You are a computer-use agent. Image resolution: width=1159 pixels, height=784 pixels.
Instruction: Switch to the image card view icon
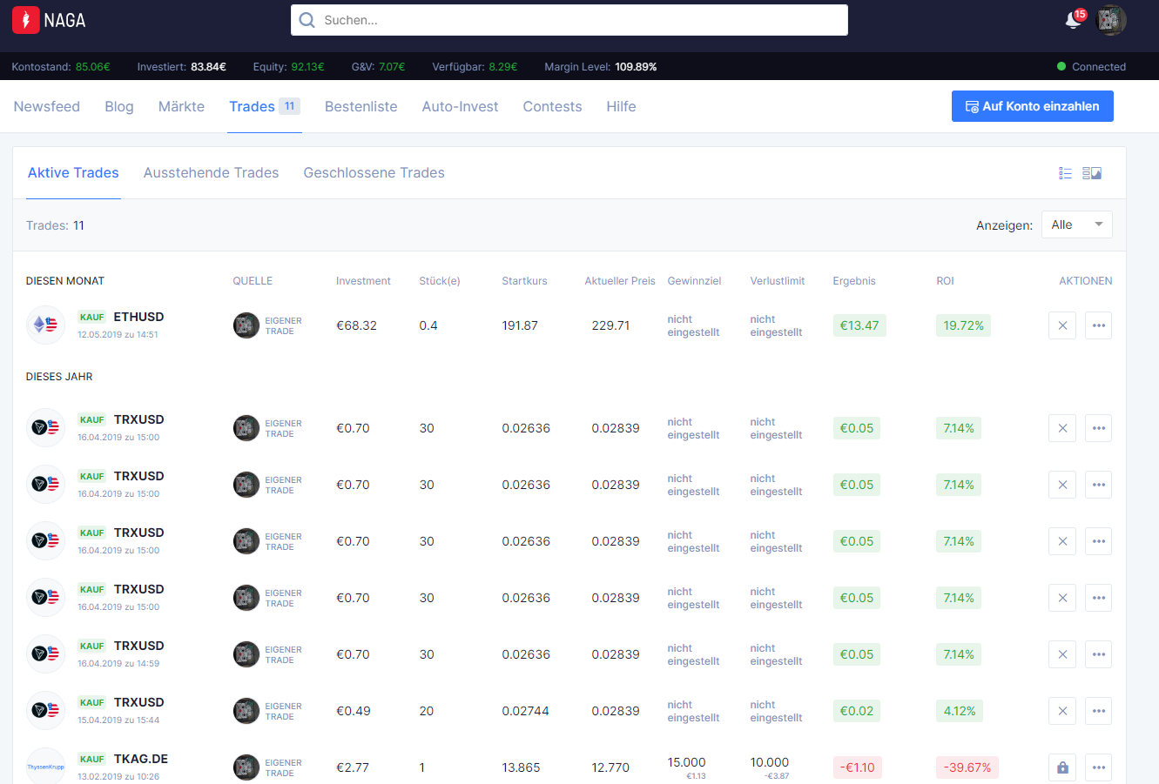[x=1092, y=173]
